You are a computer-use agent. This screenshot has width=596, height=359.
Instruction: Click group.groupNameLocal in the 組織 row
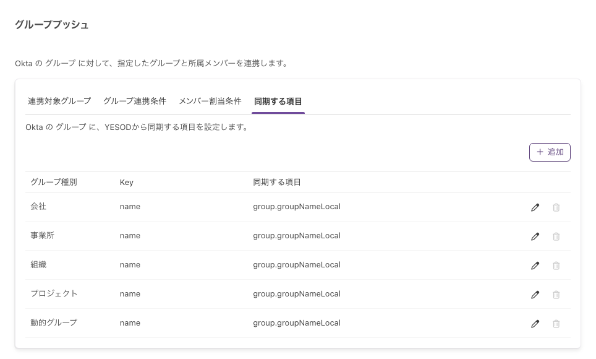coord(297,264)
